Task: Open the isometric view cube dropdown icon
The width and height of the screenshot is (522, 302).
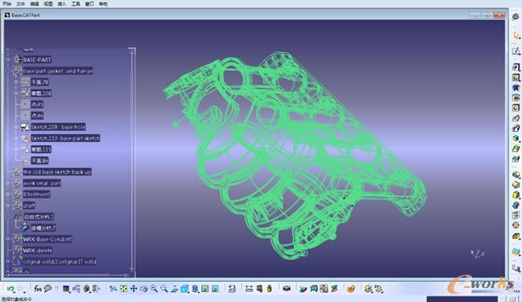Action: [x=185, y=289]
